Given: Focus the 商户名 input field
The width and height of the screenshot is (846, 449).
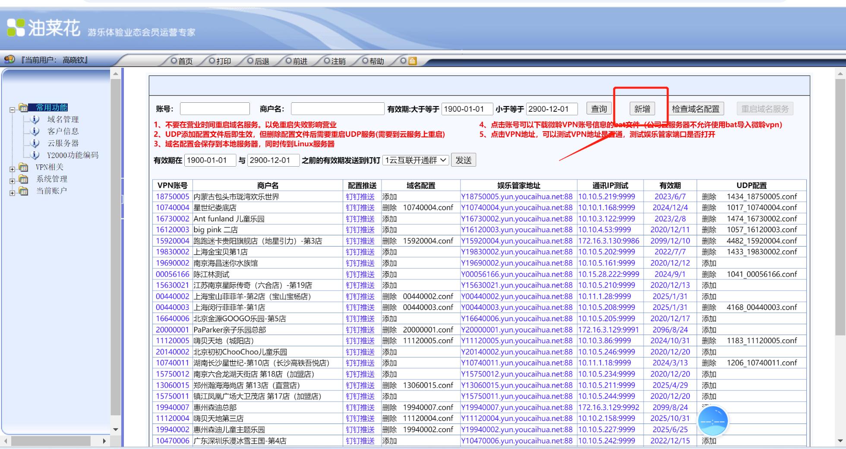Looking at the screenshot, I should click(x=338, y=109).
